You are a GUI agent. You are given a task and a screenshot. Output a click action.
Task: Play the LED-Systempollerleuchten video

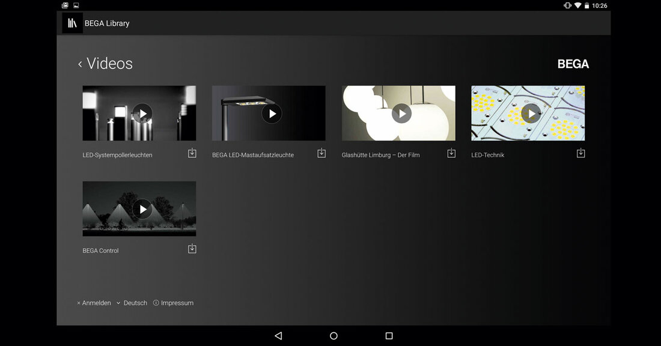(142, 114)
